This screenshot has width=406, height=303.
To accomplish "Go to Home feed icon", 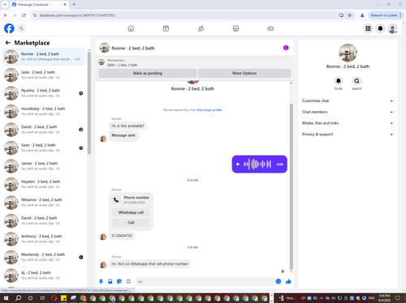I will pyautogui.click(x=131, y=28).
